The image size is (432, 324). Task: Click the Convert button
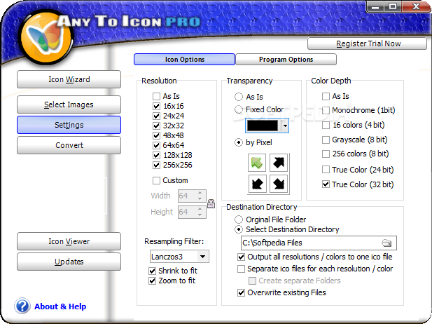[x=69, y=145]
